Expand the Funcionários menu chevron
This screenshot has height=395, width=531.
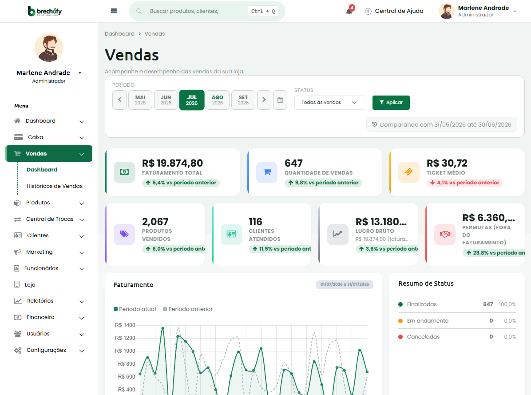[82, 269]
